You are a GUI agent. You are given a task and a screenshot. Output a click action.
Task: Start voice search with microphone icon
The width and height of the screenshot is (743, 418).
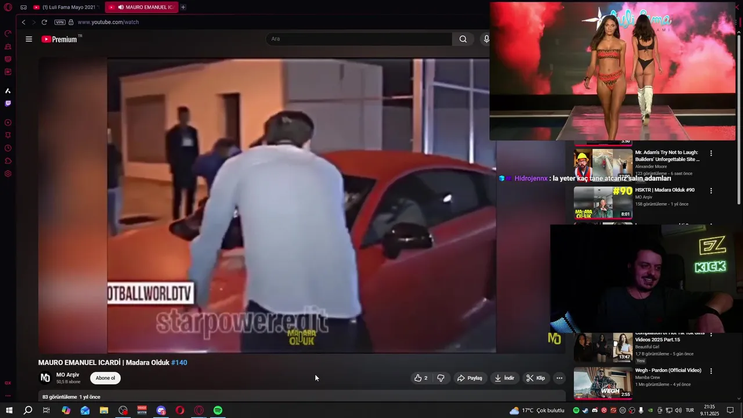tap(486, 39)
